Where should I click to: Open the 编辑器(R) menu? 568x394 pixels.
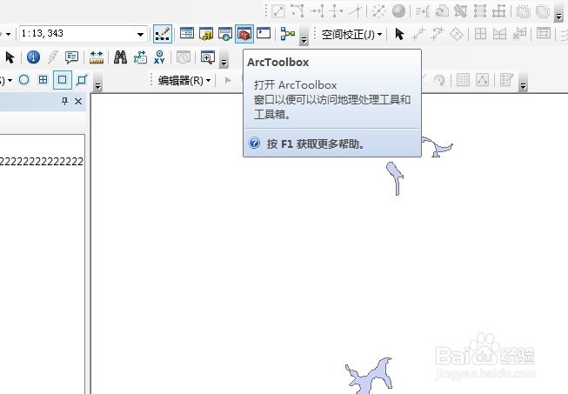[184, 80]
